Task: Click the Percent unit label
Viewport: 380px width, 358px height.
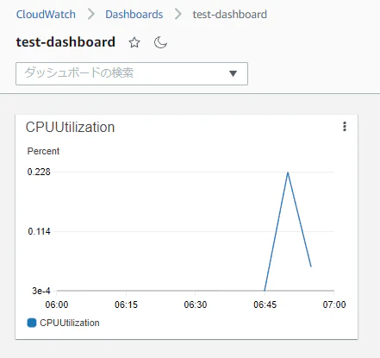Action: [x=43, y=151]
